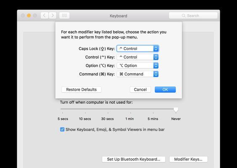
Task: Focus the Search field in toolbar
Action: (x=193, y=16)
